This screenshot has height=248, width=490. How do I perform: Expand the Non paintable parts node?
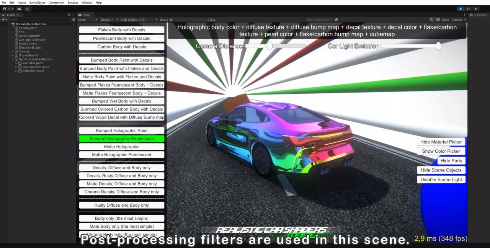tap(16, 67)
